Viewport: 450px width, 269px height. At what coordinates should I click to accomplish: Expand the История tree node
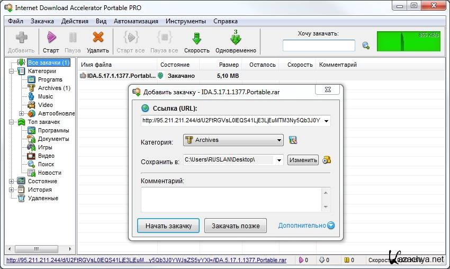point(12,190)
